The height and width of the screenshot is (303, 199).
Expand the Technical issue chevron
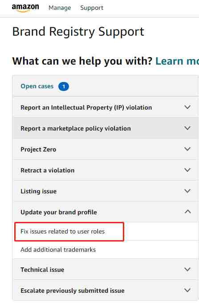click(187, 269)
